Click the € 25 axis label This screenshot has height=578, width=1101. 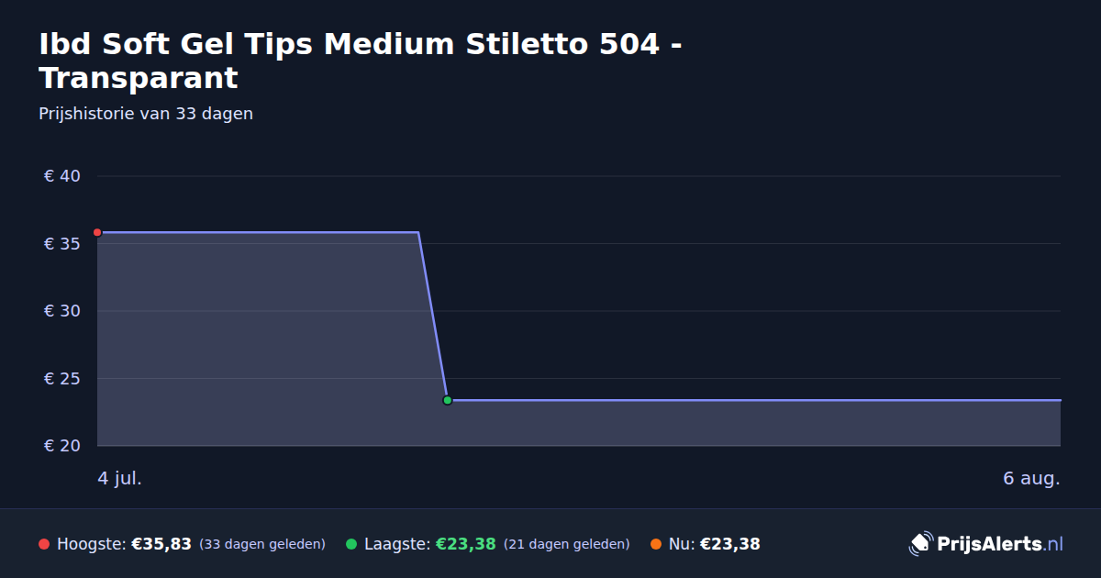62,379
